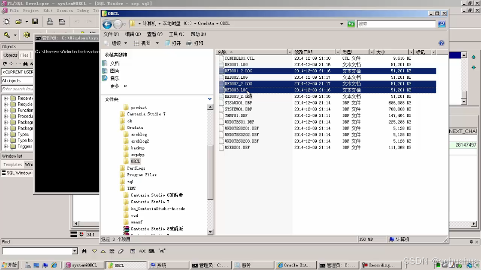481x270 pixels.
Task: Click the green up arrow in PL/SQL window
Action: click(x=473, y=57)
